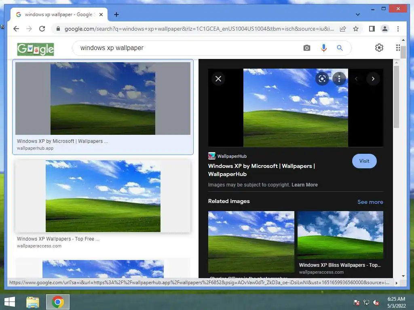Expand the tab search dropdown arrow
The width and height of the screenshot is (414, 310).
[358, 15]
